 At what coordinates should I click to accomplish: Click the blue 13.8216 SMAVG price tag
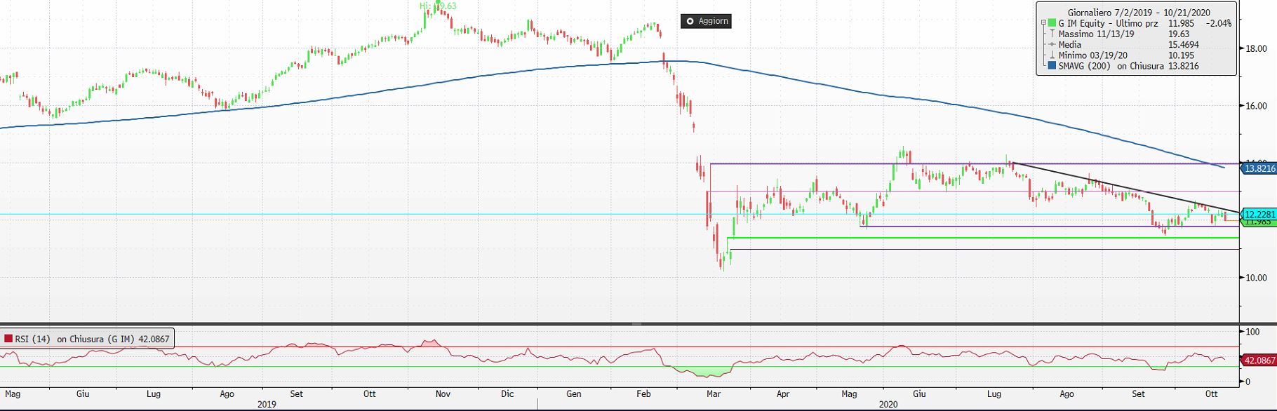pyautogui.click(x=1259, y=168)
